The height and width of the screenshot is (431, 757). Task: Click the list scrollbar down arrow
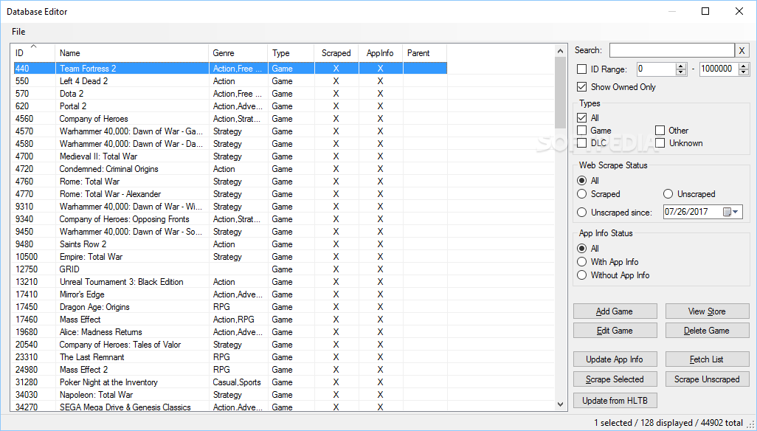[560, 404]
